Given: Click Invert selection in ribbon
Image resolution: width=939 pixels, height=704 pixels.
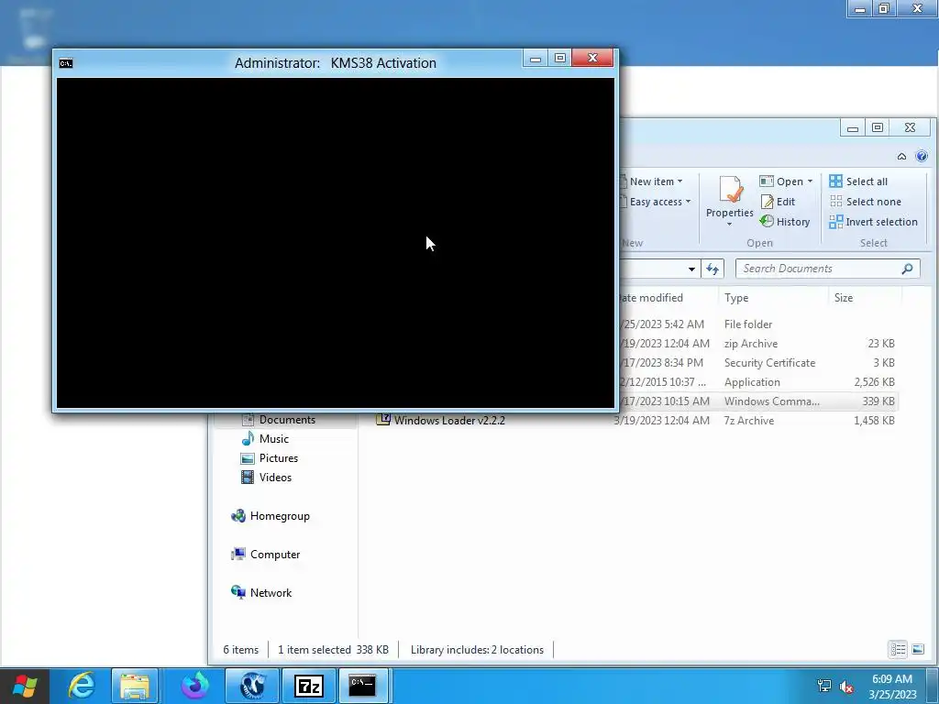Looking at the screenshot, I should [x=874, y=222].
